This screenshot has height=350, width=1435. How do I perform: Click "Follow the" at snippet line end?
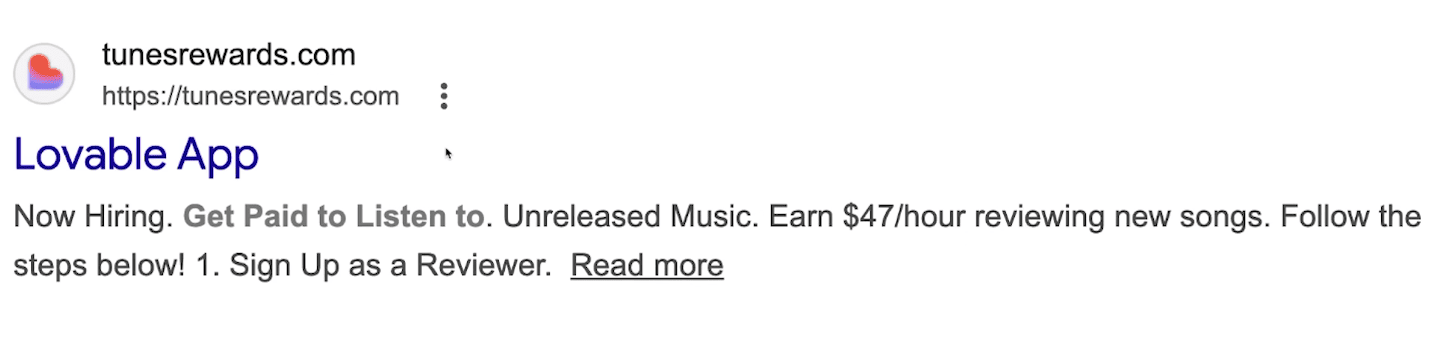pyautogui.click(x=1351, y=216)
